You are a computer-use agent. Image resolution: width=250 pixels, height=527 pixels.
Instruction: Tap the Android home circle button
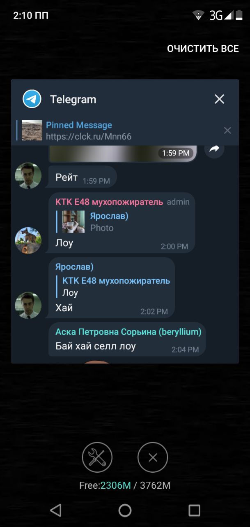tap(125, 511)
